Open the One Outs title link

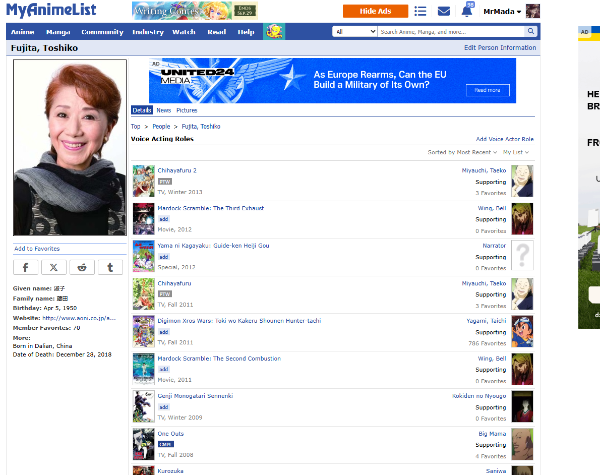click(170, 434)
